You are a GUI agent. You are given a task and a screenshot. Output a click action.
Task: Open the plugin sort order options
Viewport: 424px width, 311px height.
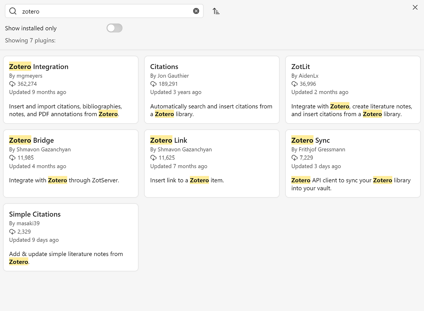pos(216,11)
